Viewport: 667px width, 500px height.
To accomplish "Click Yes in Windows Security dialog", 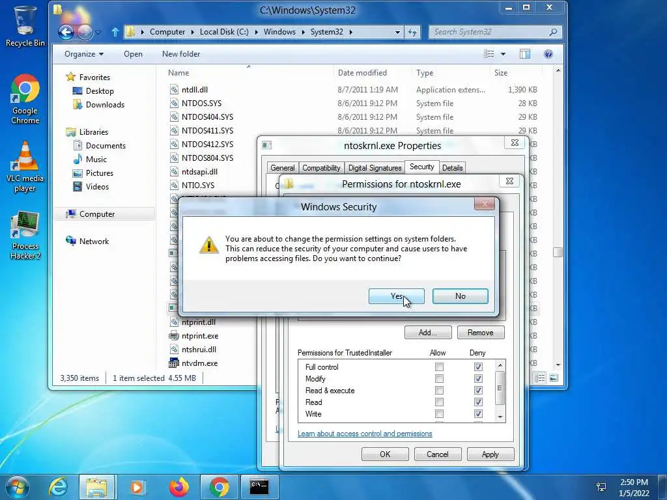I will pyautogui.click(x=397, y=296).
